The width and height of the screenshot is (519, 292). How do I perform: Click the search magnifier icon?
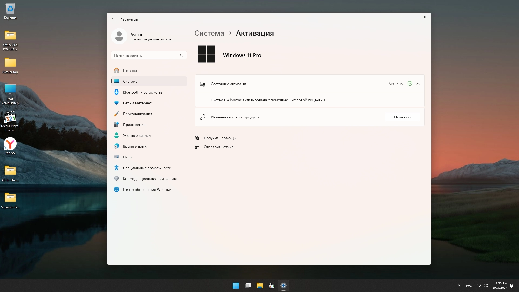(182, 55)
